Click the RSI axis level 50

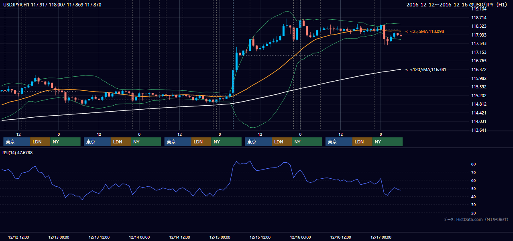click(x=474, y=188)
